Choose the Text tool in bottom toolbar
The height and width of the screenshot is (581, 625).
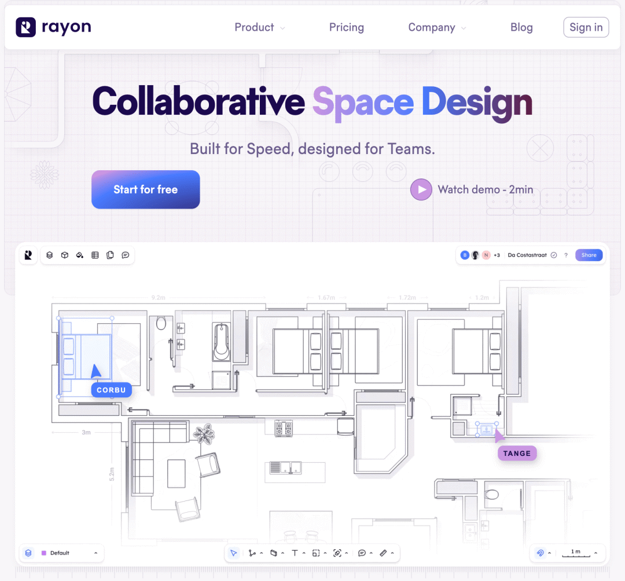point(295,553)
